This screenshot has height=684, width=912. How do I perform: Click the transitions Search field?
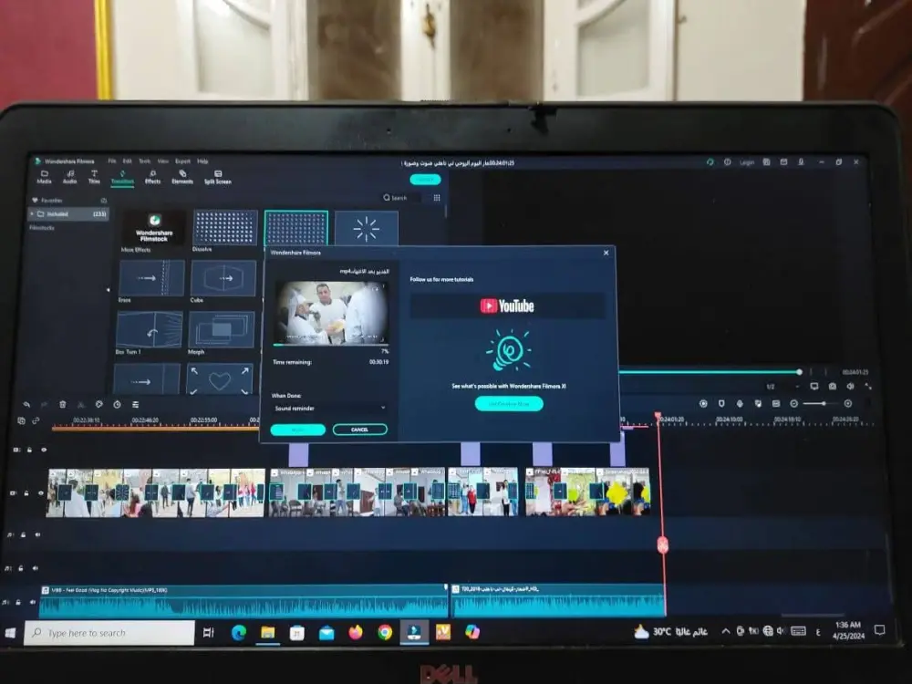[x=401, y=198]
